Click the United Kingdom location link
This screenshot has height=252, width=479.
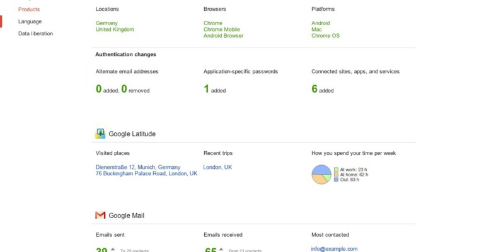click(x=115, y=30)
